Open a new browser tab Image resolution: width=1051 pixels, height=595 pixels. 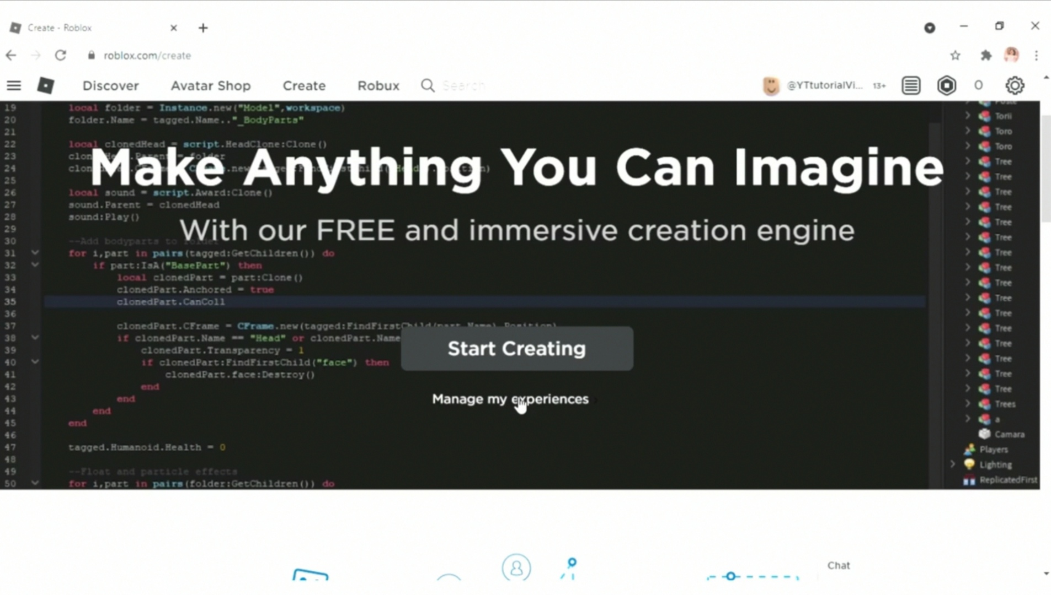pyautogui.click(x=203, y=28)
